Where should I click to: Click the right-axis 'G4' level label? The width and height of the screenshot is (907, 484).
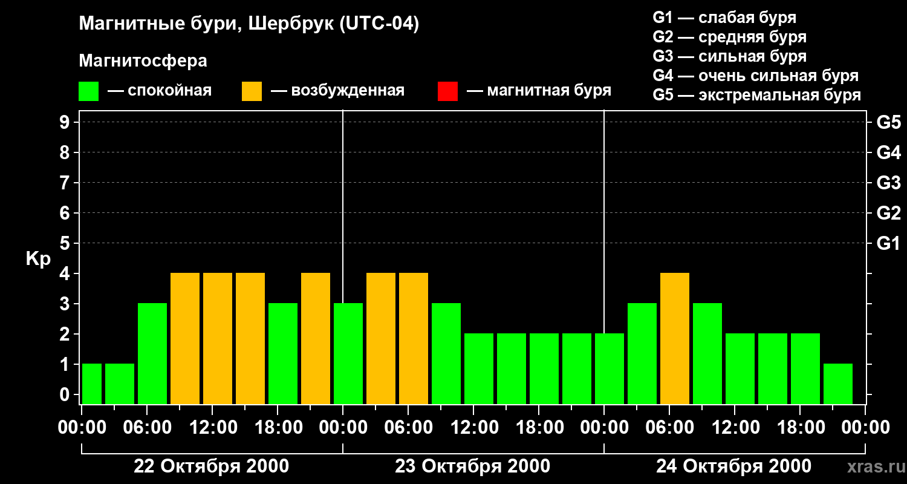tap(888, 152)
